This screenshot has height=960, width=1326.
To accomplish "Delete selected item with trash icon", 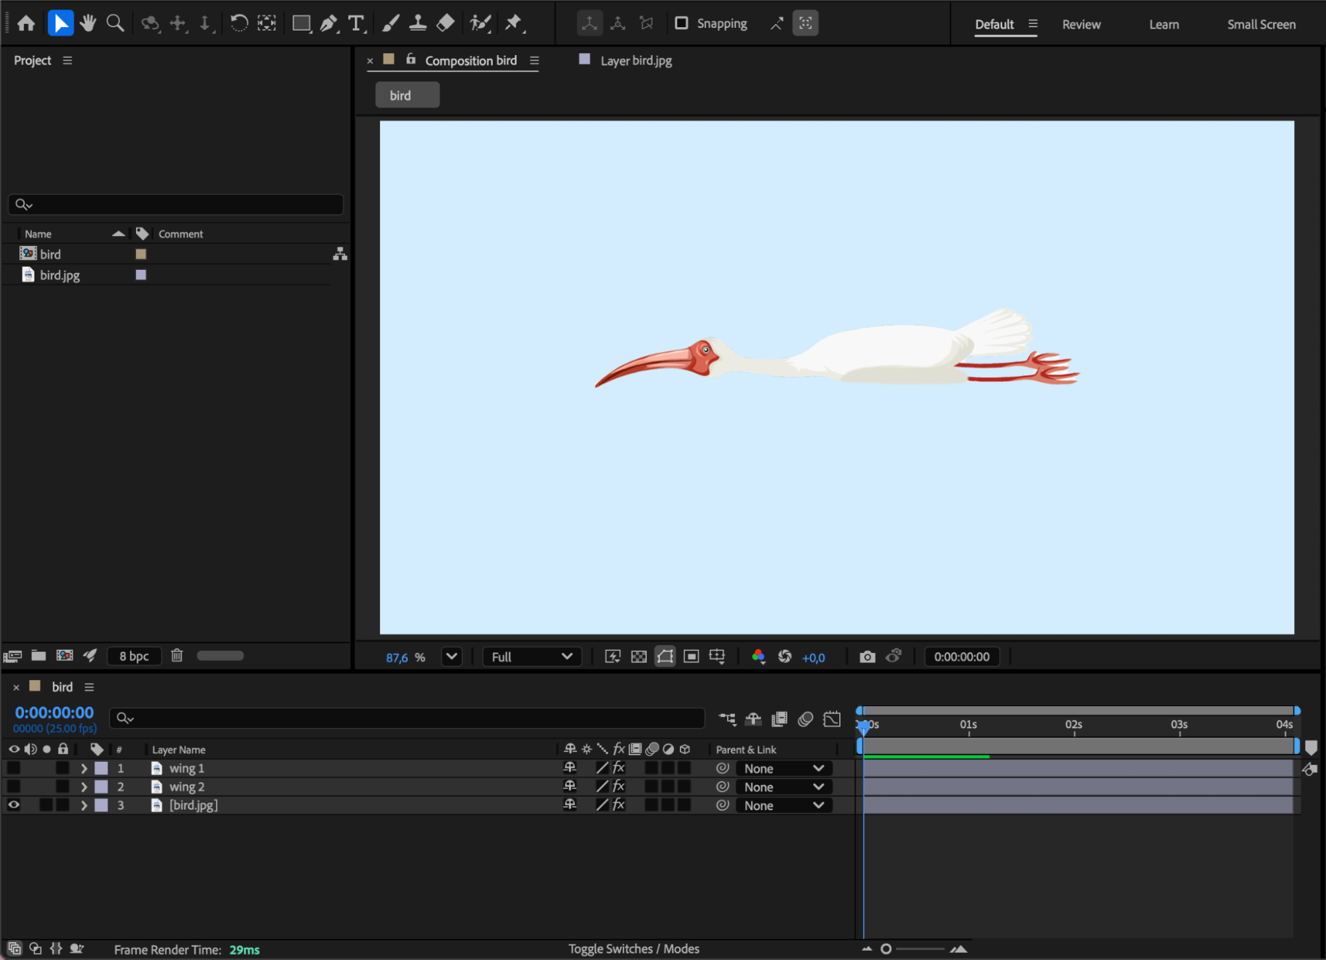I will click(x=176, y=655).
